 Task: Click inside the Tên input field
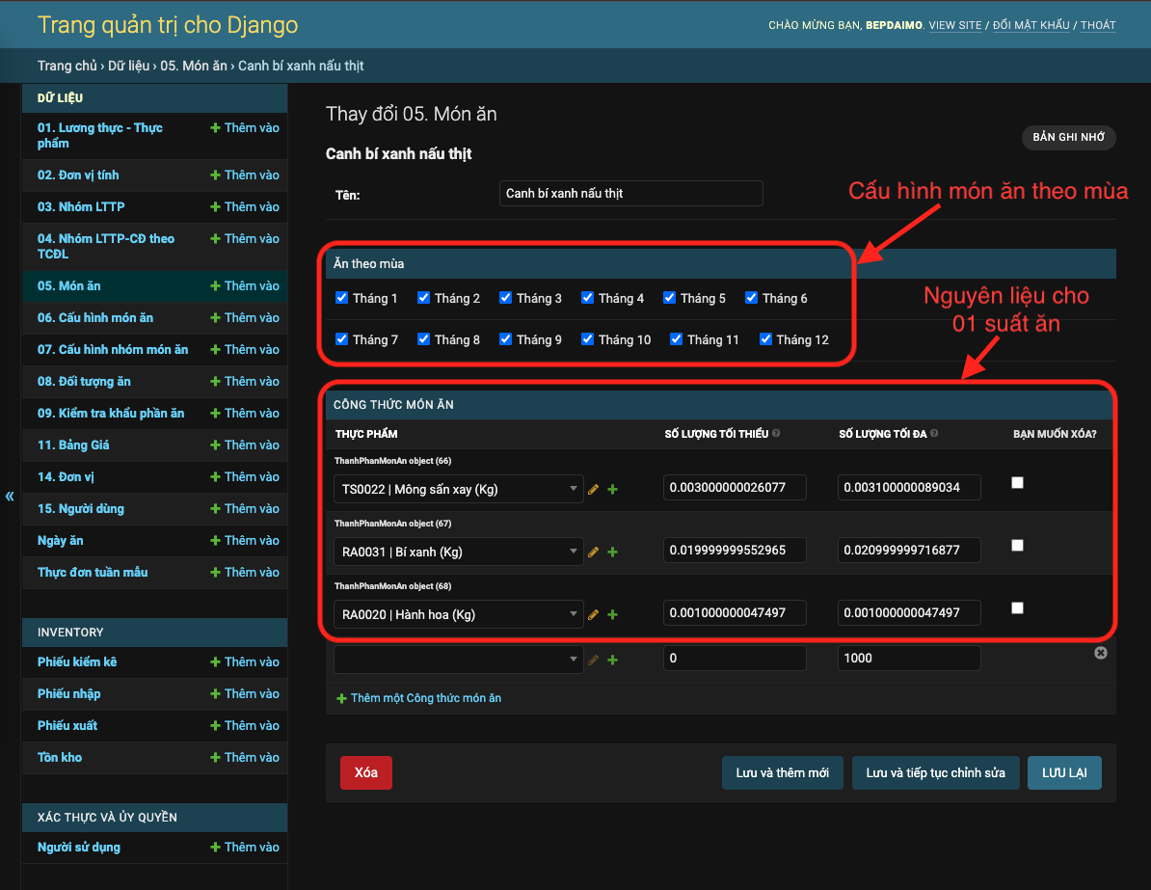[x=630, y=193]
